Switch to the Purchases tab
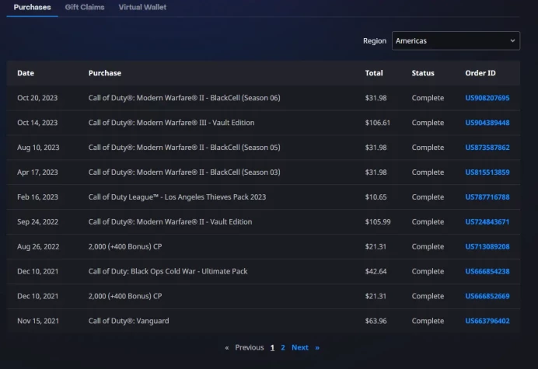 pos(32,7)
